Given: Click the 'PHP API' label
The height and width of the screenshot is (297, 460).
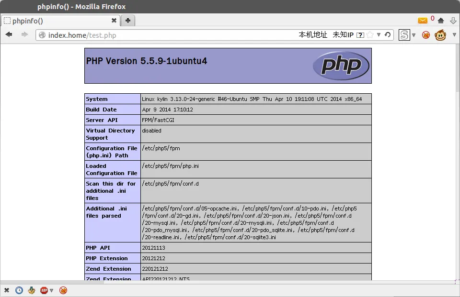Looking at the screenshot, I should [x=98, y=248].
